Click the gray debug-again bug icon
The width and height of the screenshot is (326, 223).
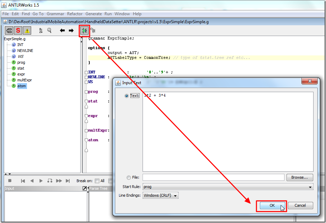(x=93, y=30)
